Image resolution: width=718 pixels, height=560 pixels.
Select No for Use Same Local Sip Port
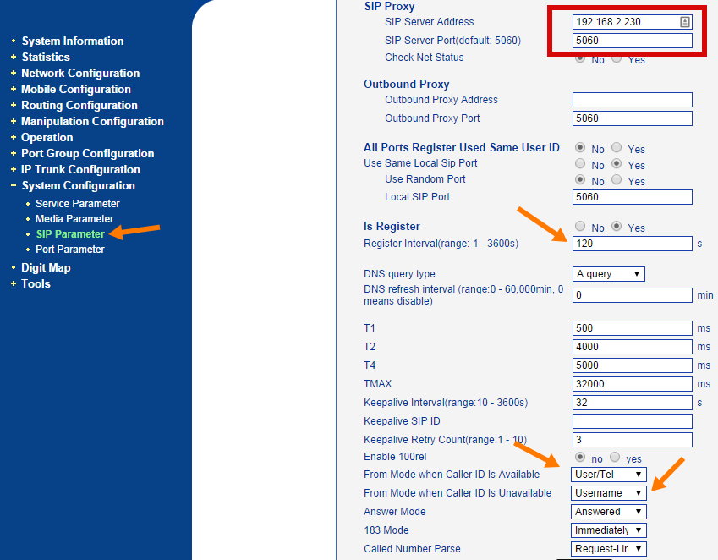580,163
